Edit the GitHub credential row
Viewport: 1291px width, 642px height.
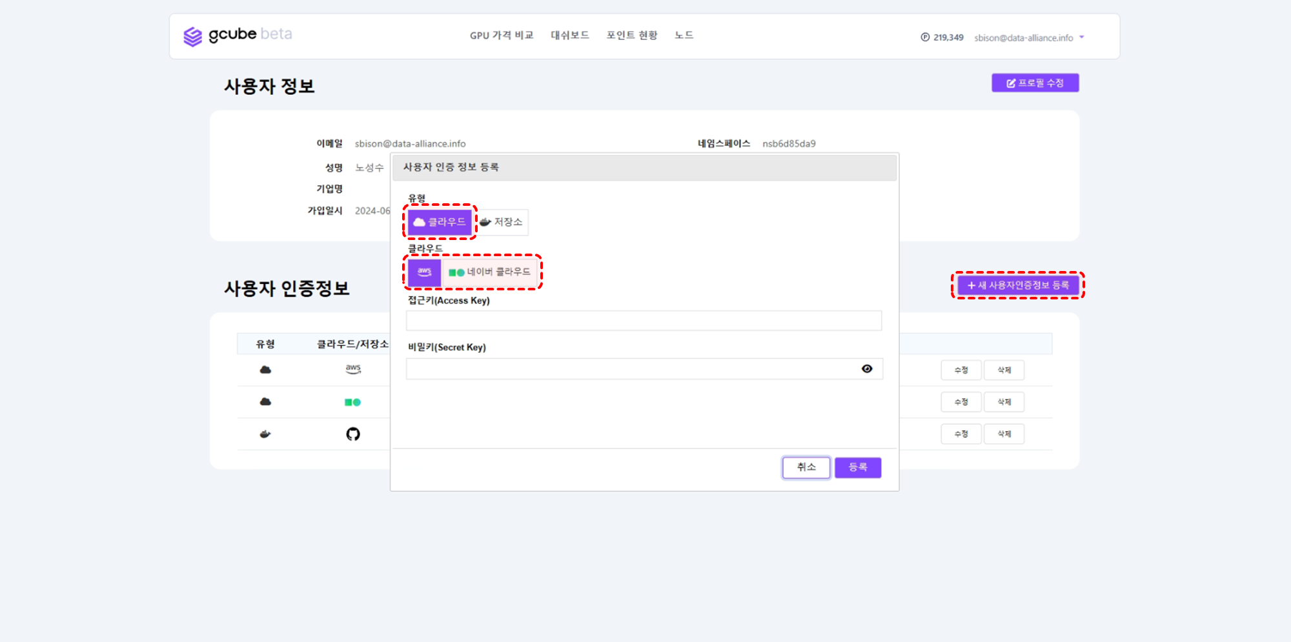tap(961, 434)
